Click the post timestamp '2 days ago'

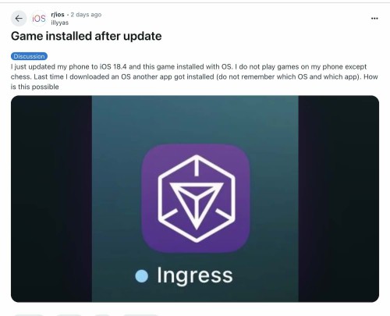click(86, 15)
